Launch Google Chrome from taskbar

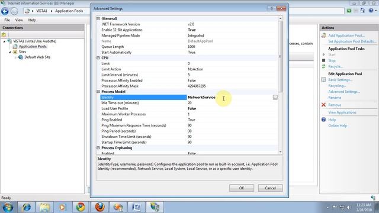(81, 207)
